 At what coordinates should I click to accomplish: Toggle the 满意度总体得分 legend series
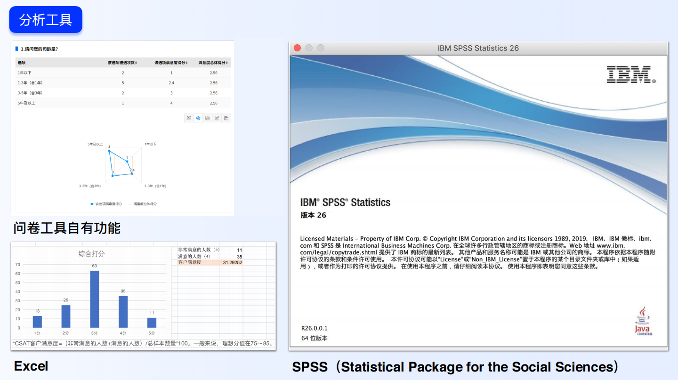(142, 204)
